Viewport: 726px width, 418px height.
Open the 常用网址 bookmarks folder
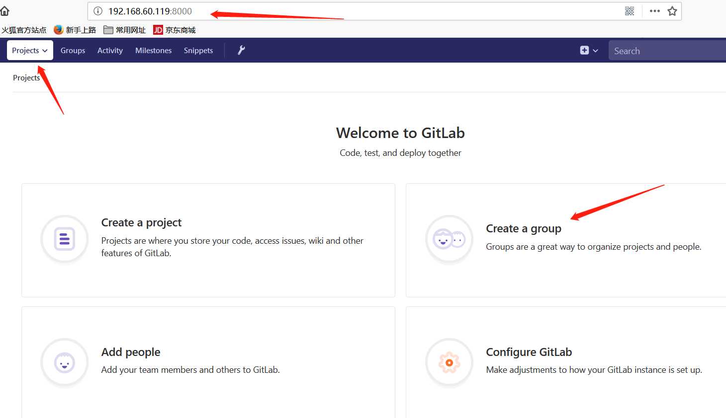(125, 30)
